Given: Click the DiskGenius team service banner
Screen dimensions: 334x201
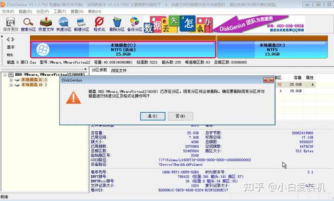Looking at the screenshot, I should (x=258, y=24).
